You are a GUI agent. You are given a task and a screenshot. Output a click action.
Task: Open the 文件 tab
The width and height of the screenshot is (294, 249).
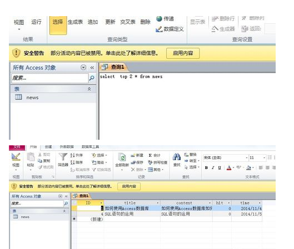point(17,147)
